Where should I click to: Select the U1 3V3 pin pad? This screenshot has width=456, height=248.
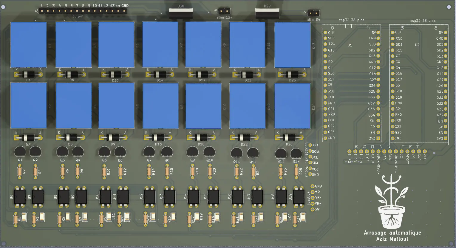point(378,138)
